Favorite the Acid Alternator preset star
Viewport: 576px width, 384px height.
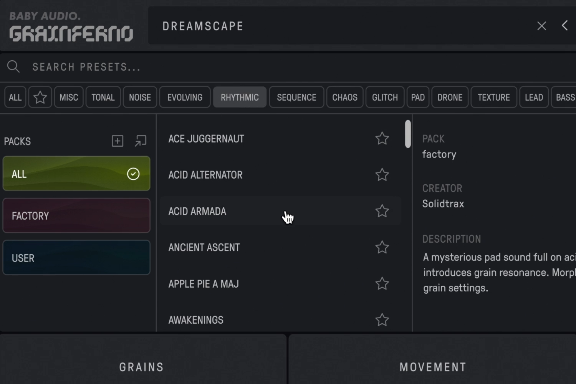coord(382,175)
